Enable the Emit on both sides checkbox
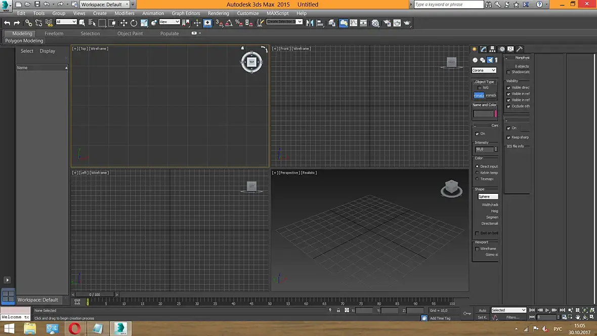The width and height of the screenshot is (597, 336). coord(477,233)
